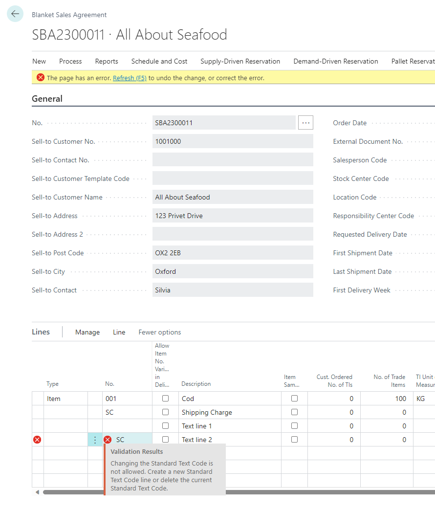Expand the Manage menu in Lines
Screen dimensions: 435x512
pyautogui.click(x=87, y=332)
